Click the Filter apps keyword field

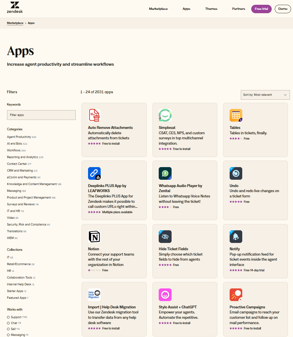[41, 115]
